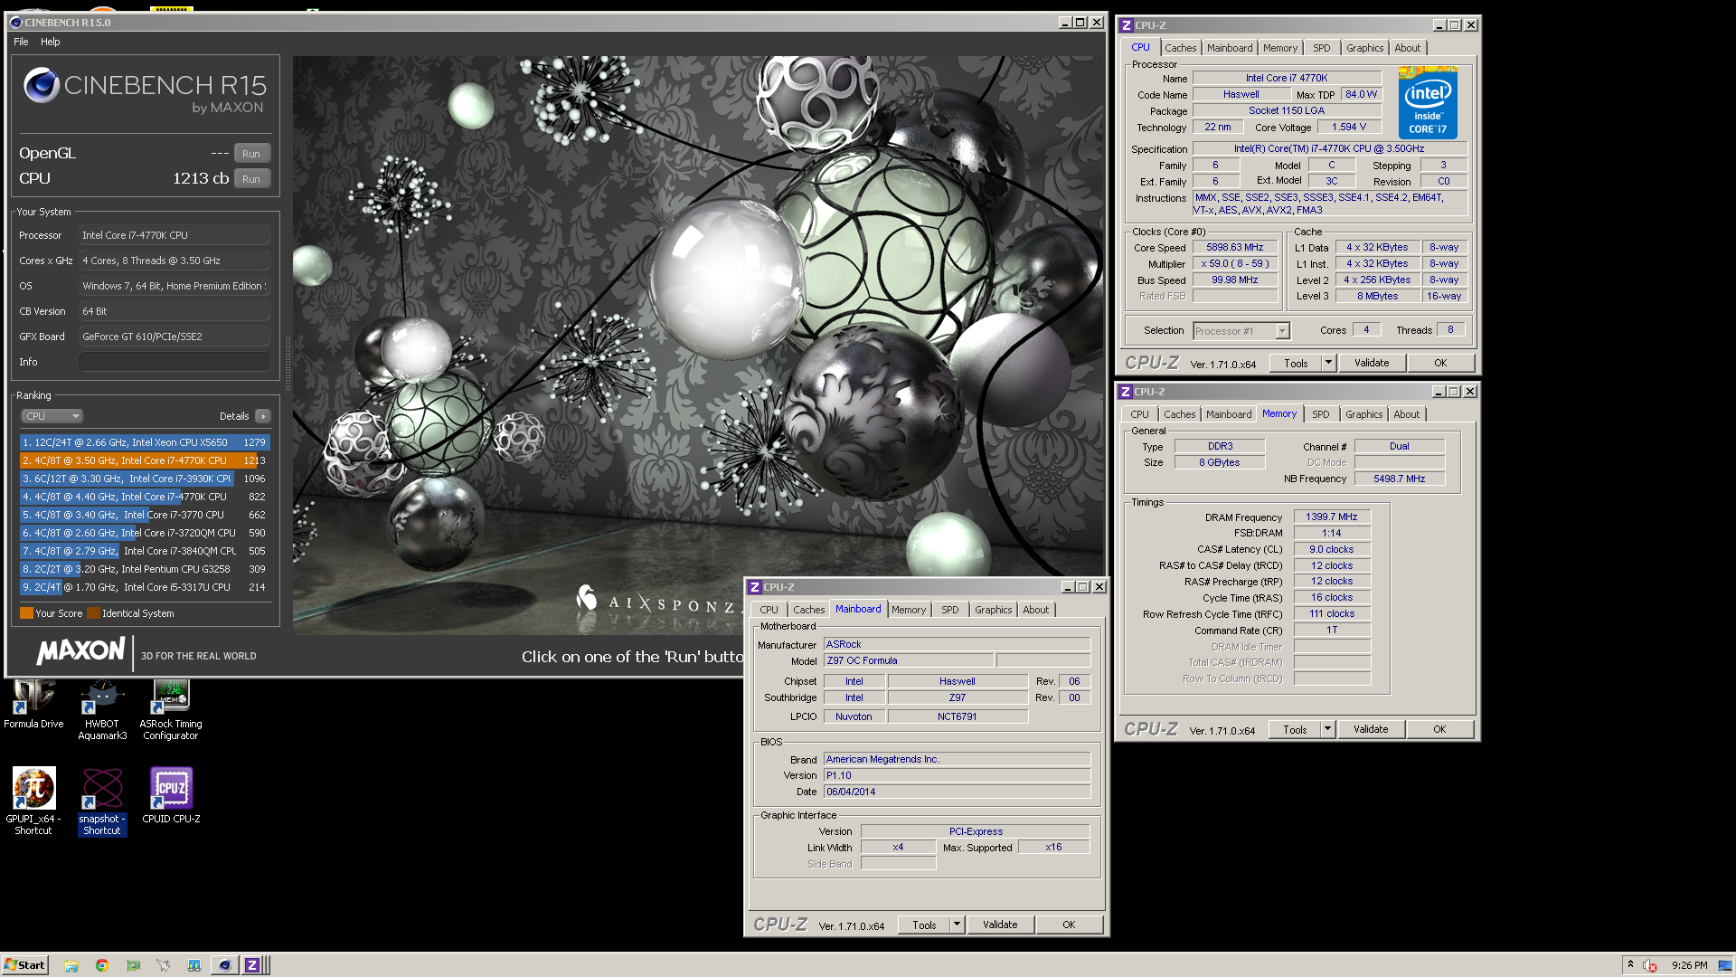
Task: Open Graphics tab in CPU-Z Mainboard window
Action: pos(993,610)
